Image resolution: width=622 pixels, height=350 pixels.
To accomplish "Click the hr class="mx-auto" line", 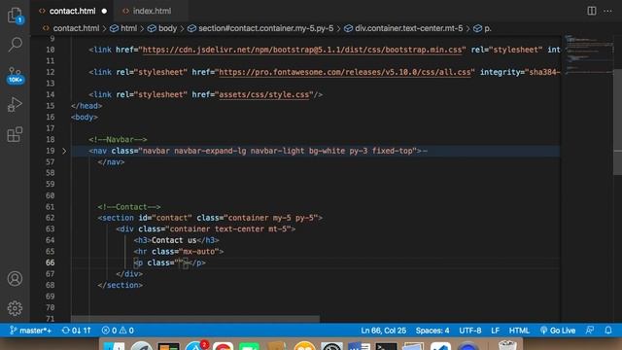I will [x=179, y=251].
